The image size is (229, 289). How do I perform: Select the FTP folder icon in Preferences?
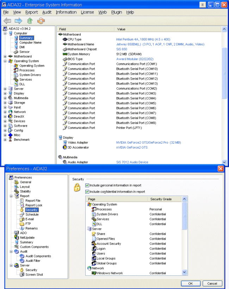pyautogui.click(x=22, y=224)
